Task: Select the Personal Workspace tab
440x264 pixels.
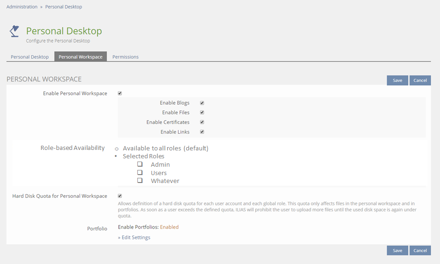Action: (81, 57)
